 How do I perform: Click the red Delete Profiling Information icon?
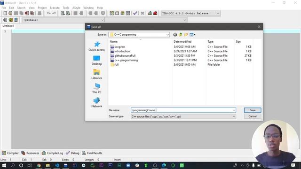155,13
